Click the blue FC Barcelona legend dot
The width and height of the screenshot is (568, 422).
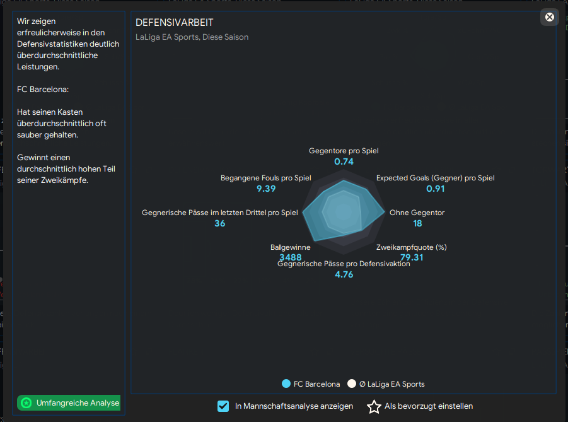point(286,384)
